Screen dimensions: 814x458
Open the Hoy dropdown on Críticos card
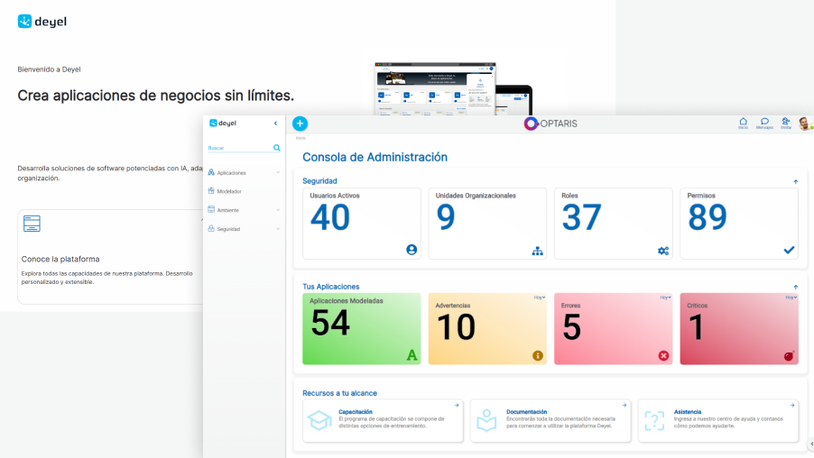point(791,298)
